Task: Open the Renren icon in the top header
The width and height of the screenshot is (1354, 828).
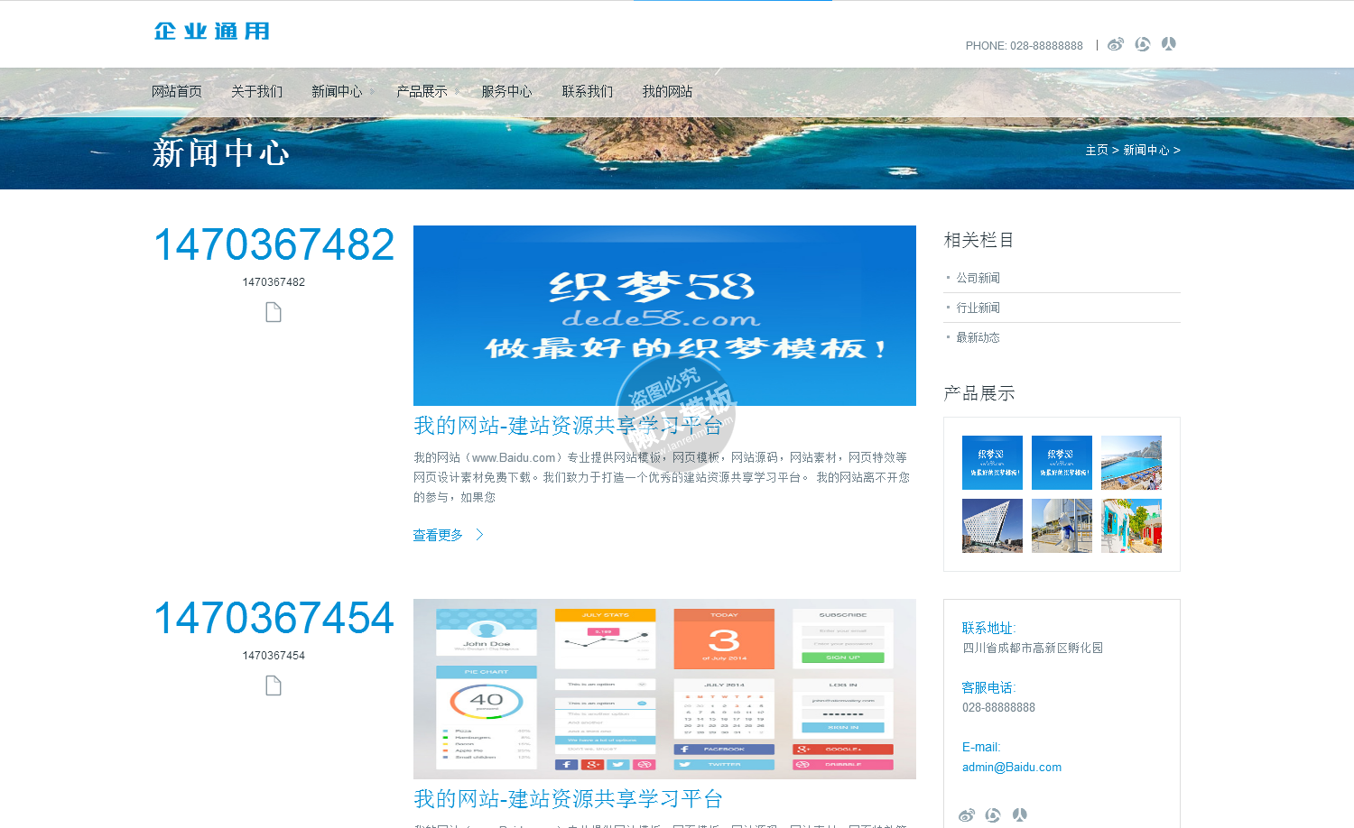Action: [x=1169, y=44]
